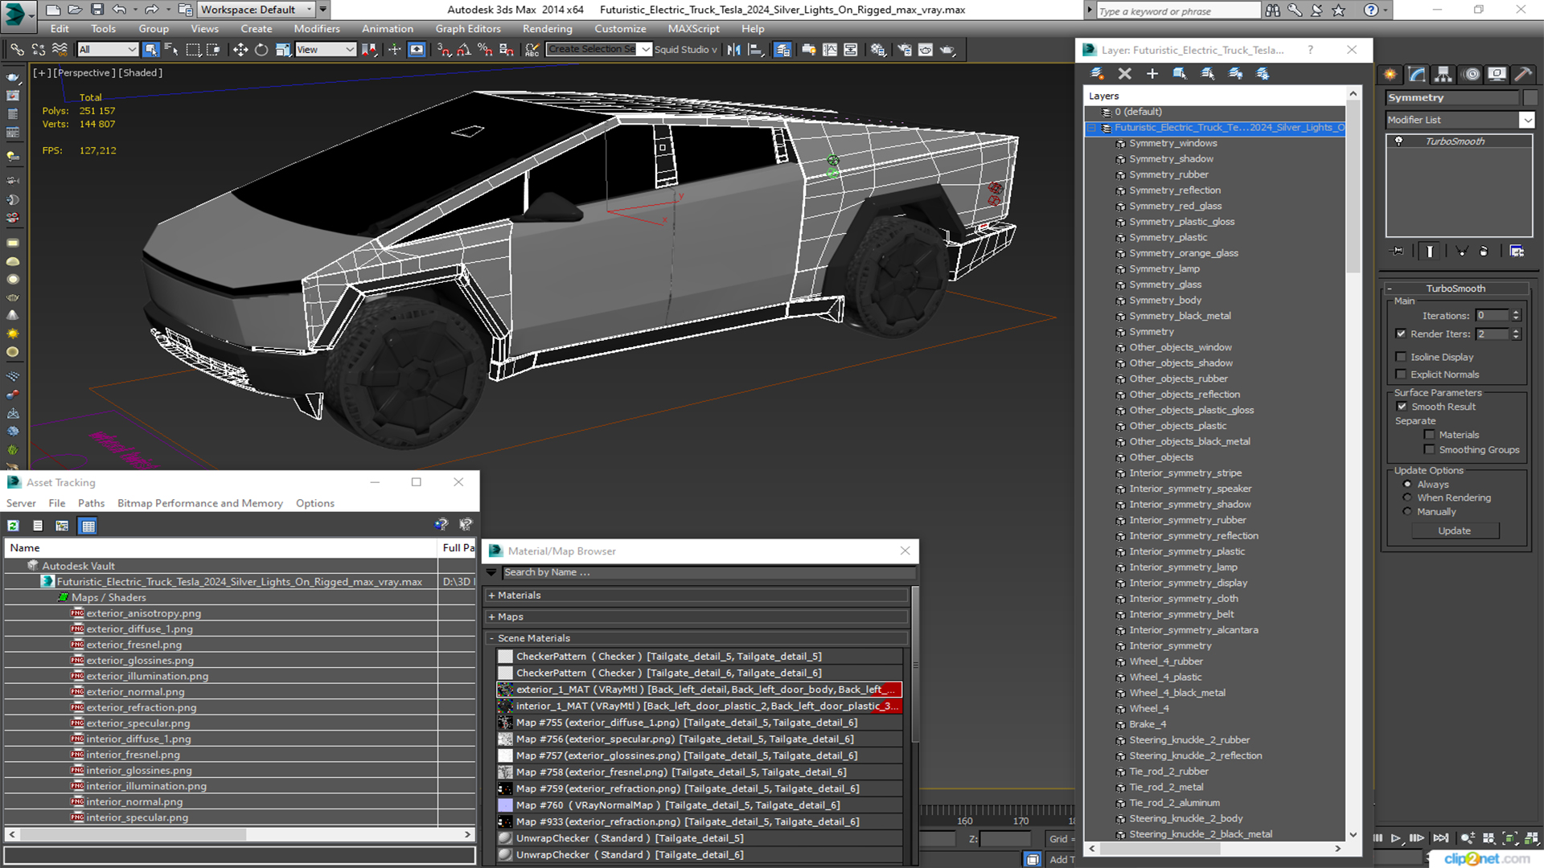The height and width of the screenshot is (868, 1544).
Task: Toggle the 3D Snaps icon
Action: pyautogui.click(x=443, y=50)
